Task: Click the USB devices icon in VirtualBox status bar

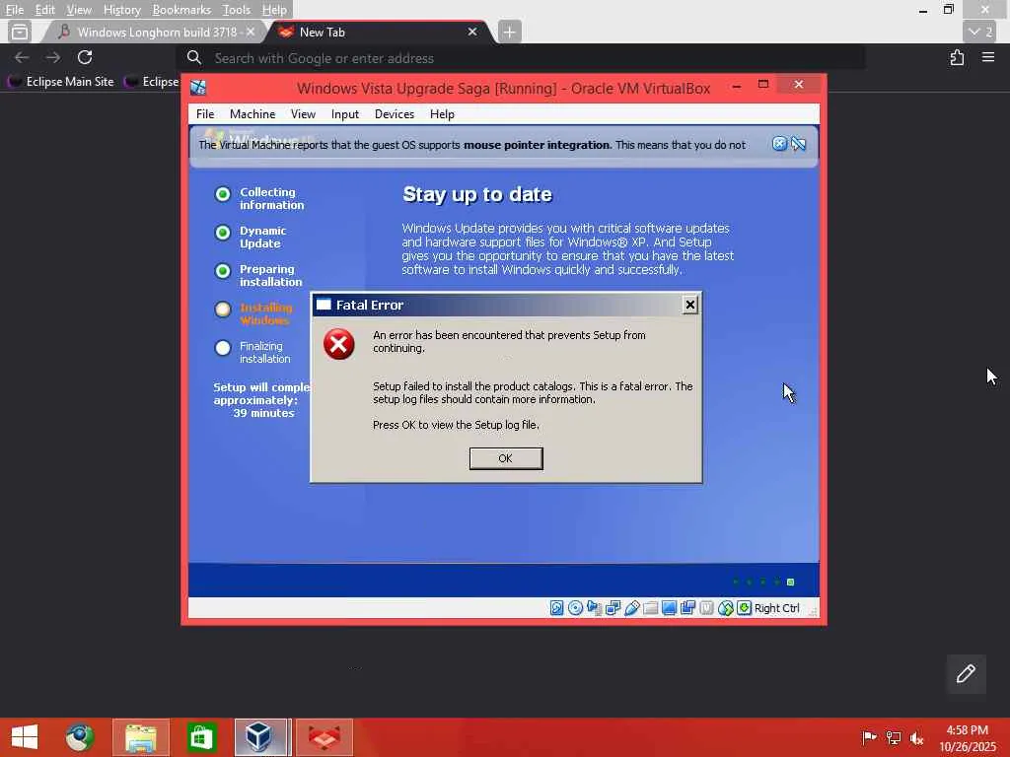Action: tap(632, 607)
